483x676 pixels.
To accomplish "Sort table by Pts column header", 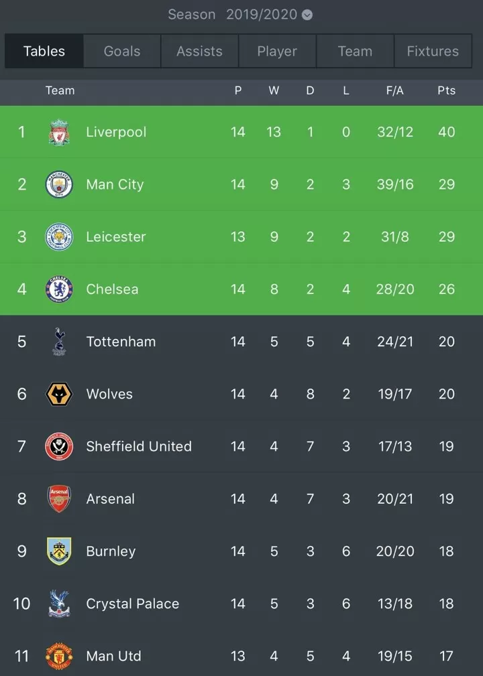I will tap(446, 90).
